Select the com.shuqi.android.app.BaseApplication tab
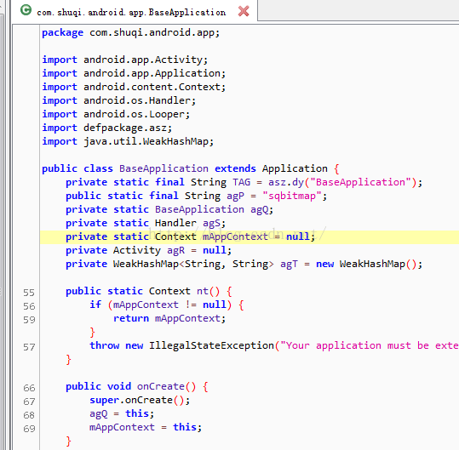 [134, 11]
